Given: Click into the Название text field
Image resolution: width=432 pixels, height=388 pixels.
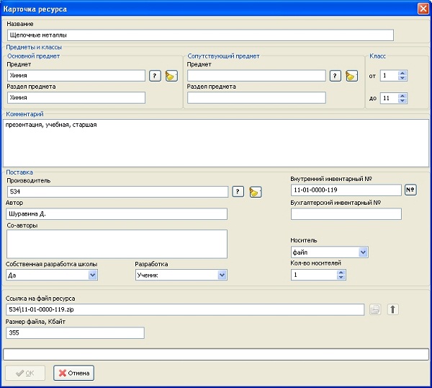Looking at the screenshot, I should click(x=199, y=35).
